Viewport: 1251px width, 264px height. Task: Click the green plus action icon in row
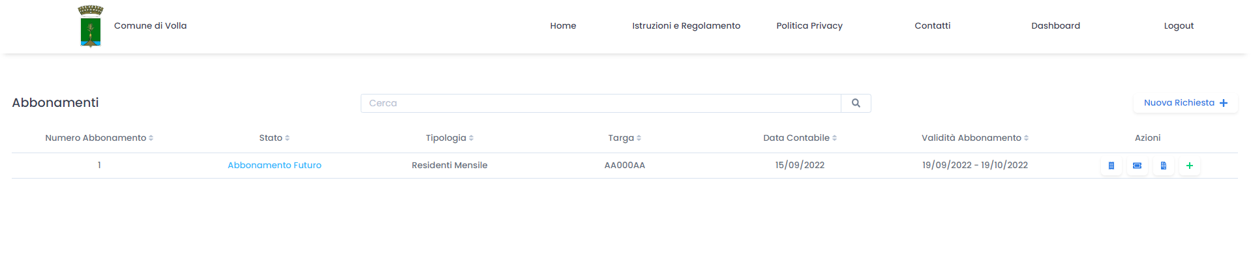(x=1190, y=166)
